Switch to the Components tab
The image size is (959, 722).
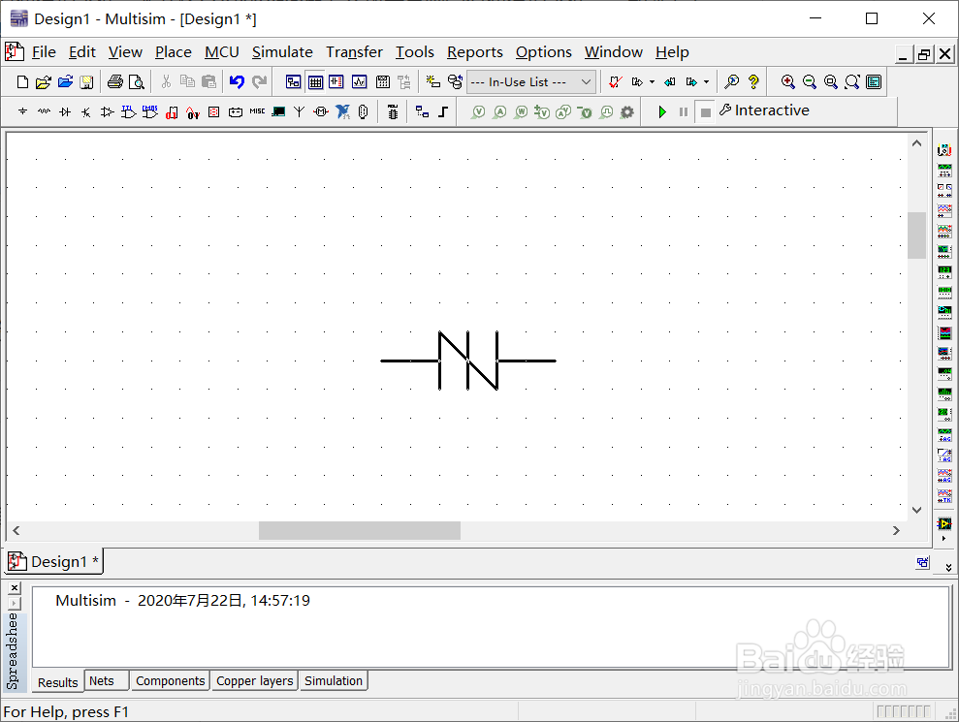coord(170,681)
